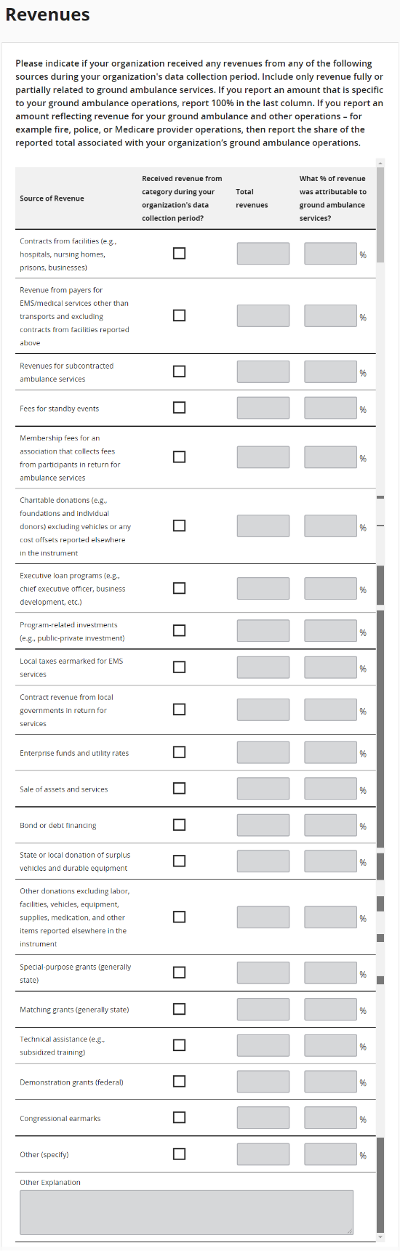Click the vertical scrollbar thumb of the table
The height and width of the screenshot is (1251, 400).
pyautogui.click(x=380, y=214)
